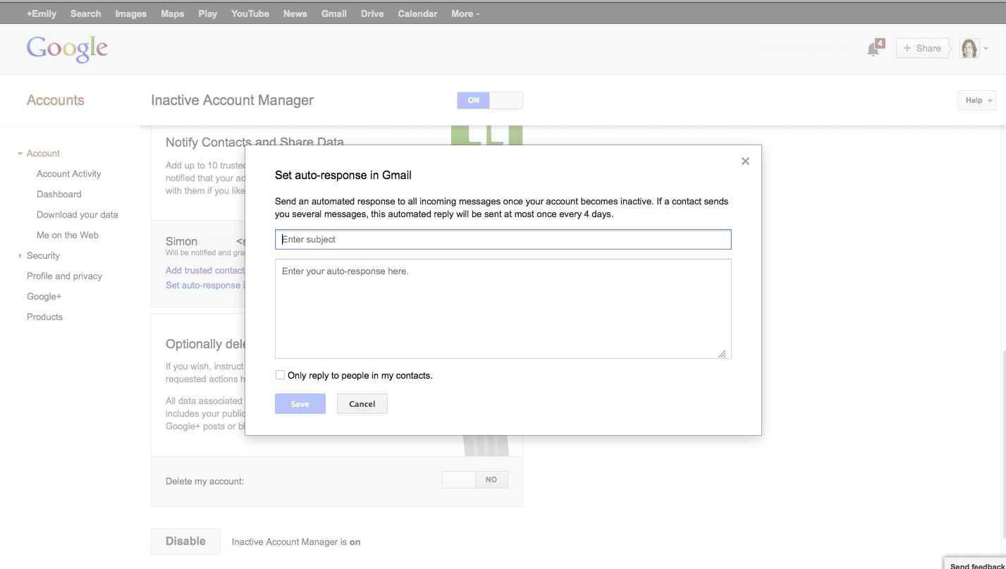Toggle Delete my account NO switch
This screenshot has height=569, width=1006.
pyautogui.click(x=474, y=480)
